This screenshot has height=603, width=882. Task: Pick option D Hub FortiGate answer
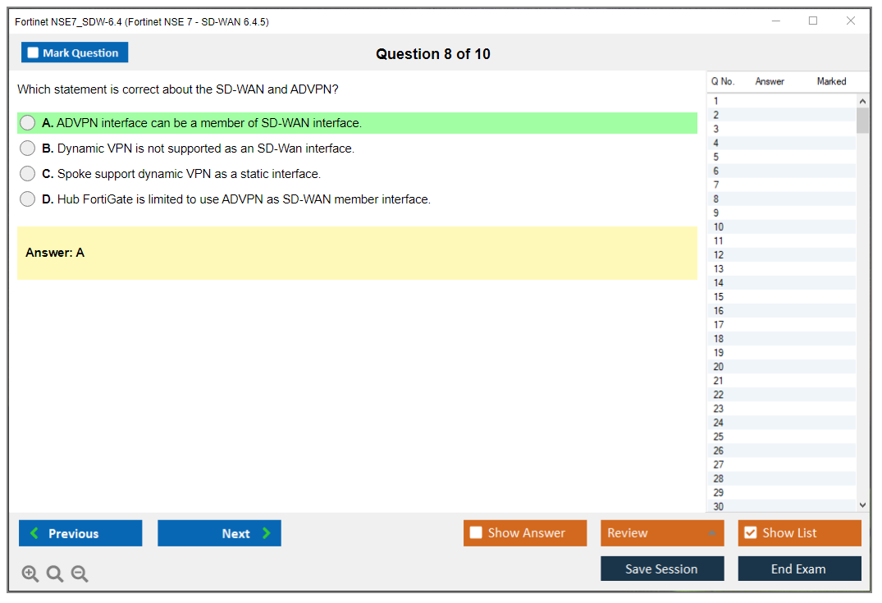tap(28, 199)
